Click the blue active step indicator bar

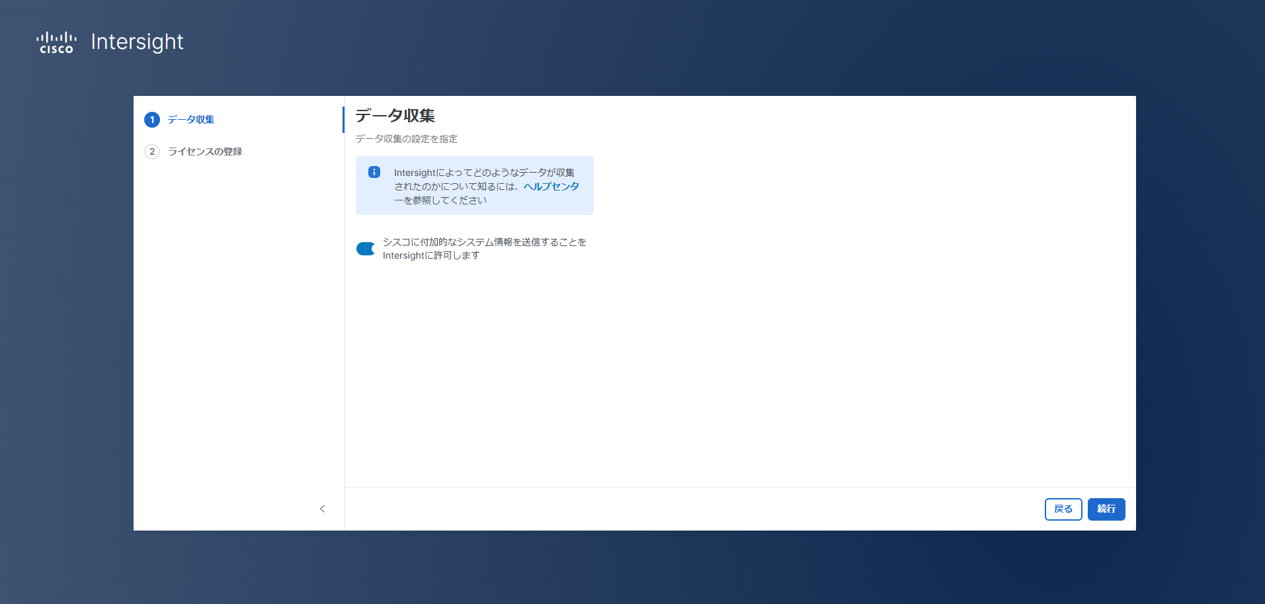point(343,120)
